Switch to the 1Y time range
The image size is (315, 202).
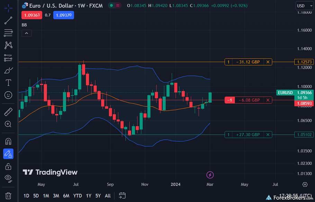pyautogui.click(x=89, y=196)
